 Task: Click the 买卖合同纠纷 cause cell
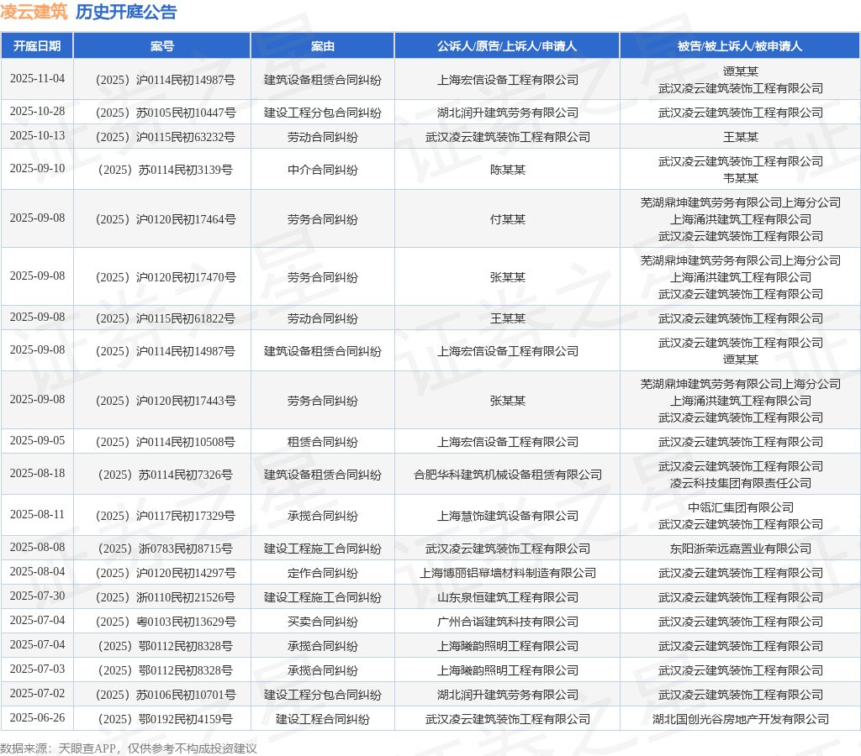click(322, 622)
